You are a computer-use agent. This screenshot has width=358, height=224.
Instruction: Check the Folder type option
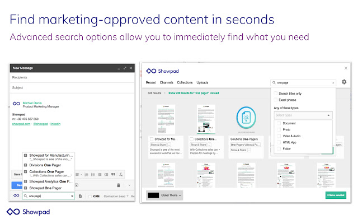click(x=279, y=149)
